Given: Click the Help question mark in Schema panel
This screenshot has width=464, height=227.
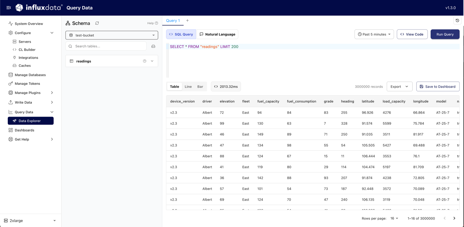Looking at the screenshot, I should [156, 23].
